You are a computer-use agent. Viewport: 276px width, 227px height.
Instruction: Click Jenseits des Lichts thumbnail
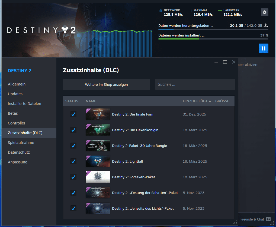tap(98, 208)
